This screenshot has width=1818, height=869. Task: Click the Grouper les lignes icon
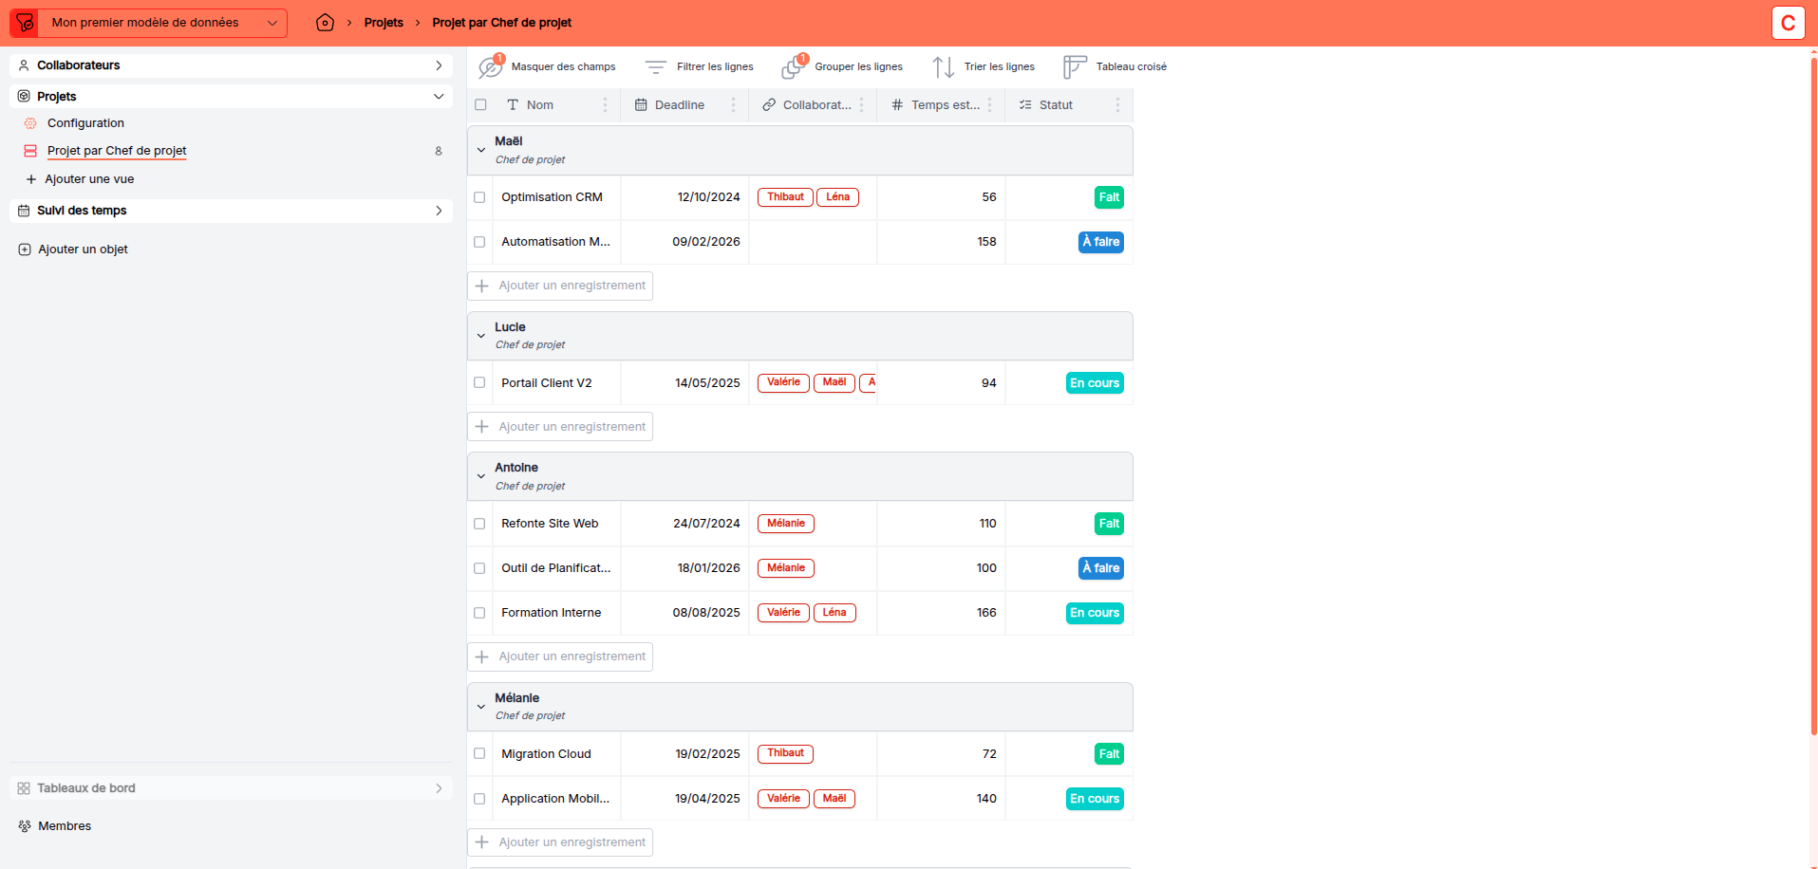(x=794, y=66)
